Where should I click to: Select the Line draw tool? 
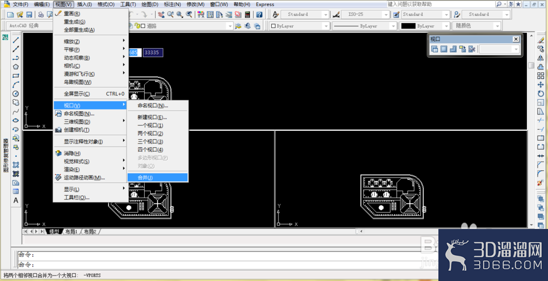[16, 40]
